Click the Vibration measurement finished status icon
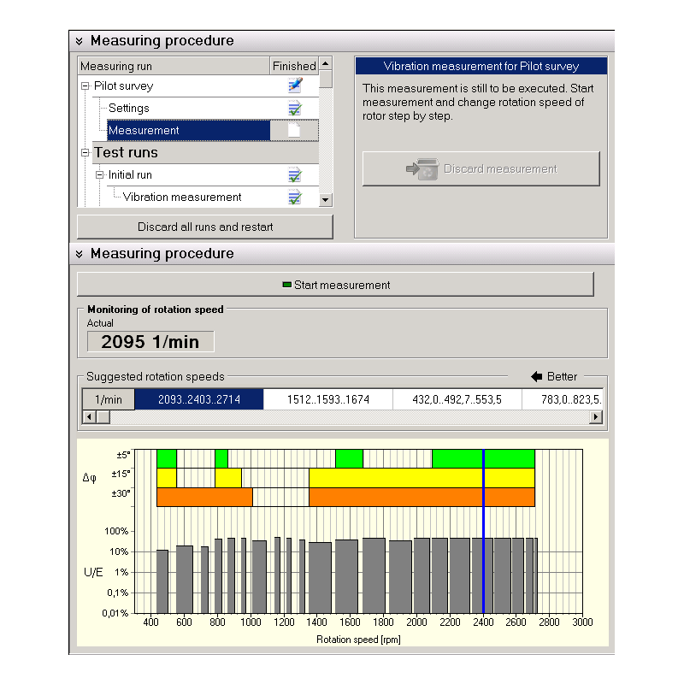 pyautogui.click(x=295, y=198)
